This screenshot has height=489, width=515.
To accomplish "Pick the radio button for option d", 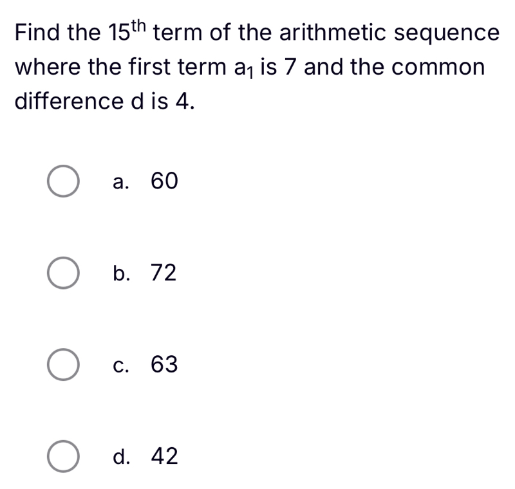I will (x=63, y=457).
